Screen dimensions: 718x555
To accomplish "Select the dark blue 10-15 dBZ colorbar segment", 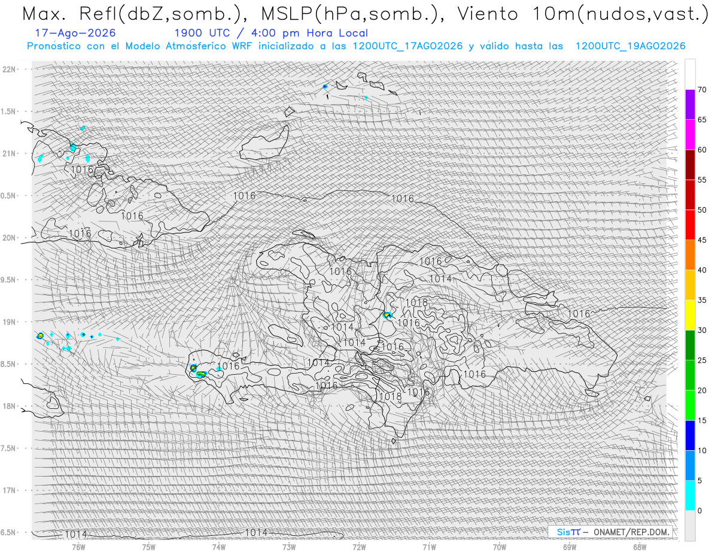I will point(690,435).
